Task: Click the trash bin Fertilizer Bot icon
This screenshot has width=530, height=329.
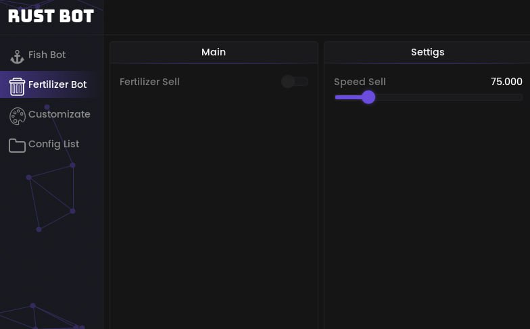Action: pyautogui.click(x=17, y=85)
